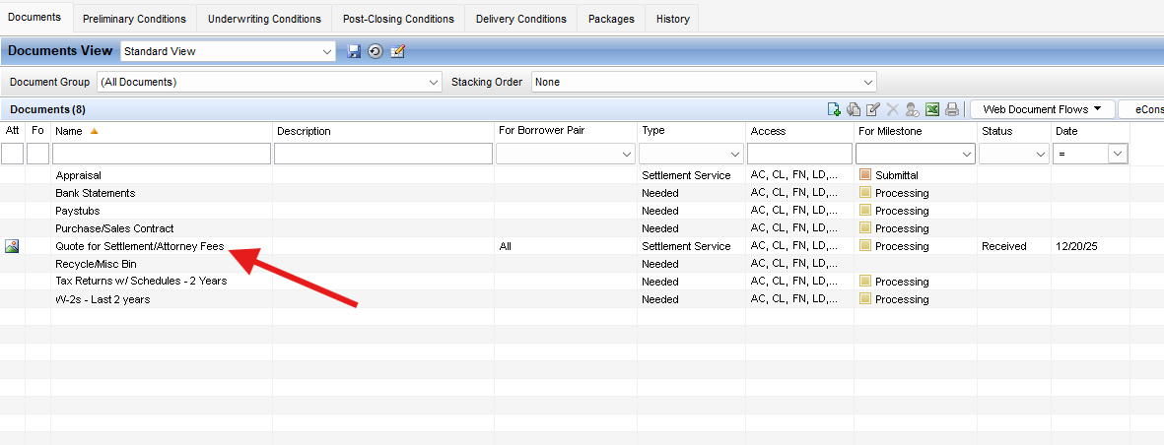Select the Recycle/Misc Bin row
The width and height of the screenshot is (1164, 445).
[564, 264]
